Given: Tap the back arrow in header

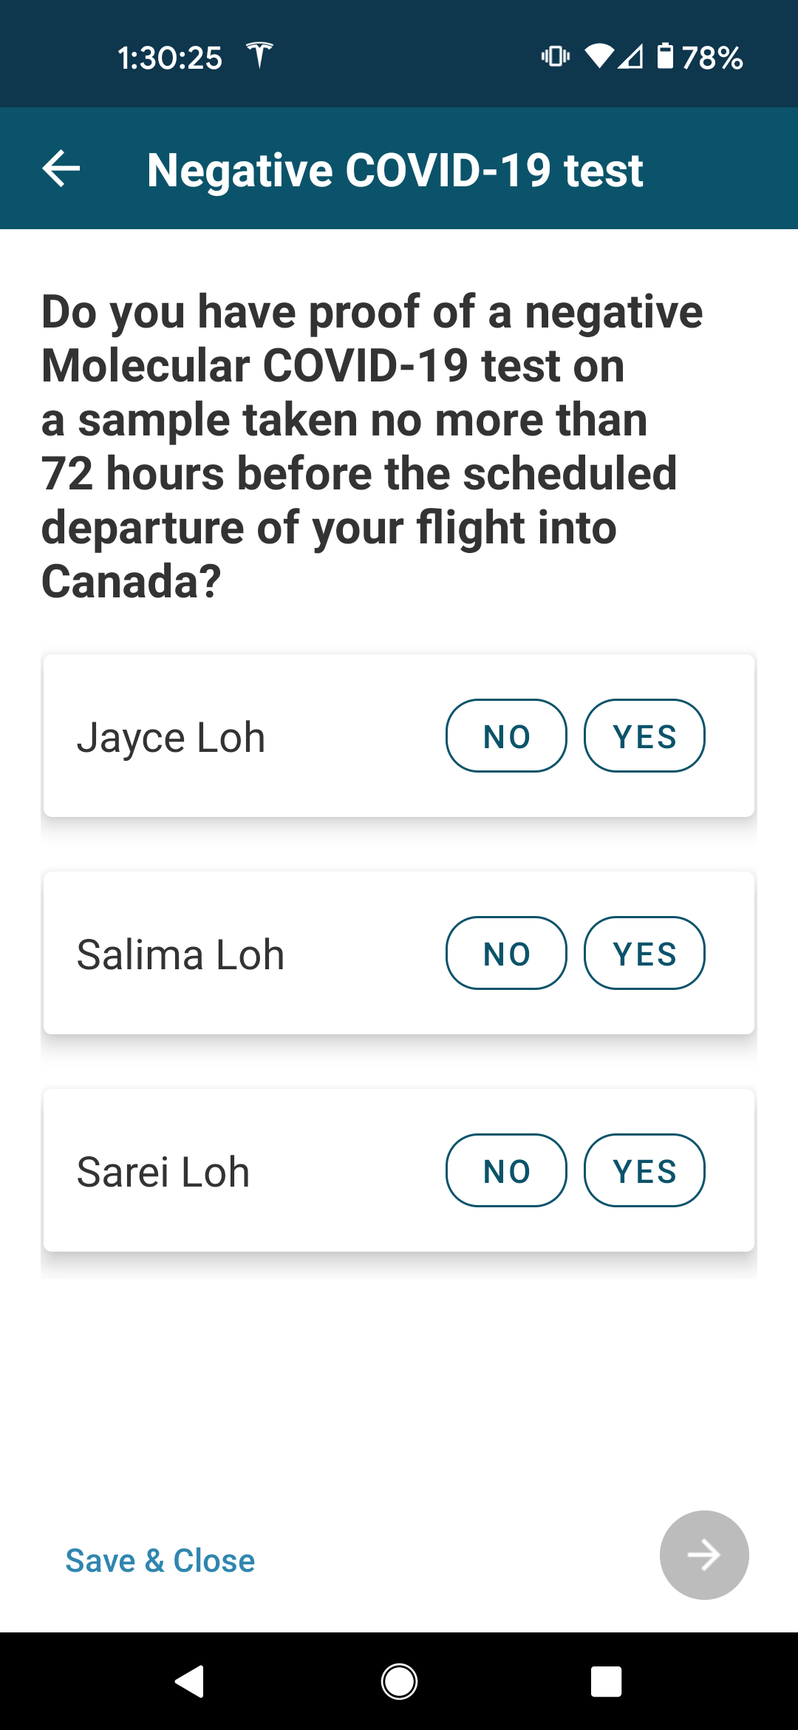Looking at the screenshot, I should [61, 169].
